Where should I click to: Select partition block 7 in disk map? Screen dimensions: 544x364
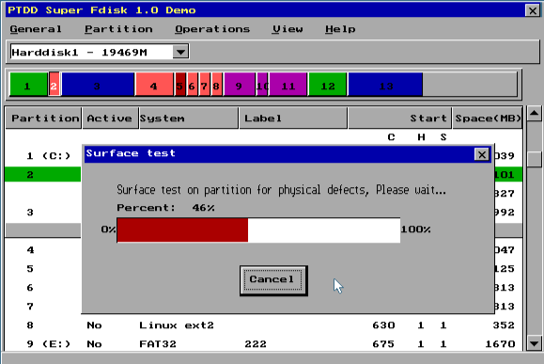click(x=204, y=85)
